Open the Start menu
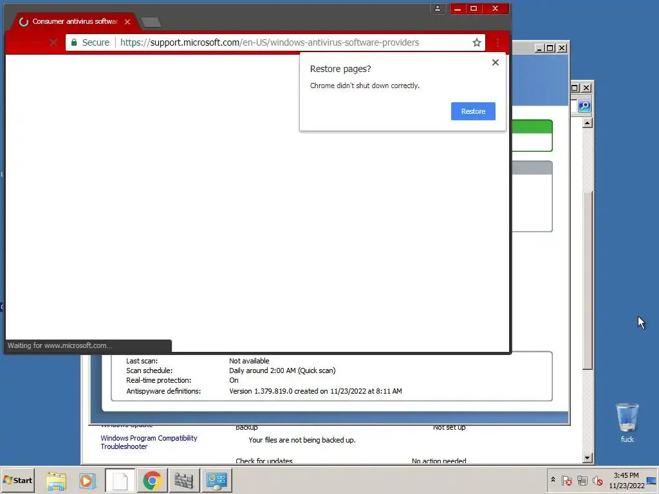The height and width of the screenshot is (494, 659). click(17, 480)
